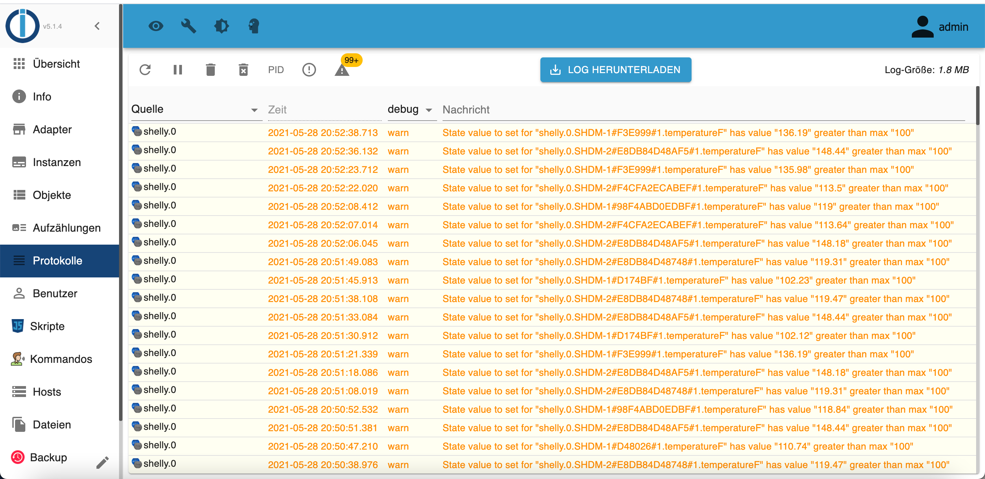Click the delete log file icon

(x=243, y=69)
